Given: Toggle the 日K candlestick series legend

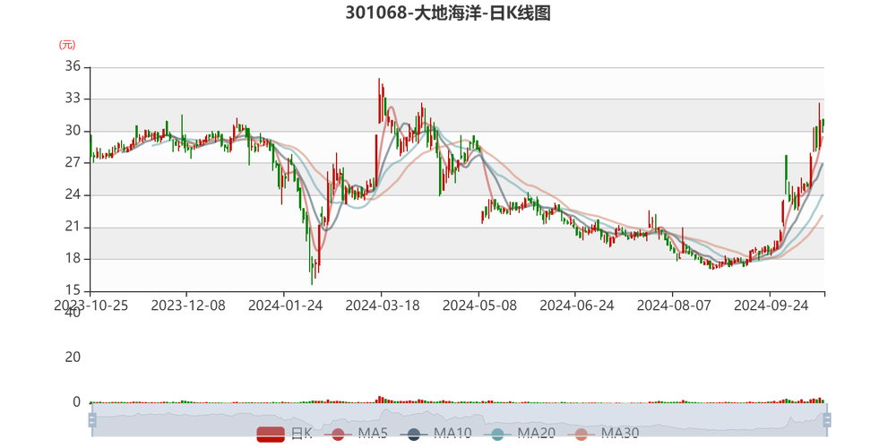Looking at the screenshot, I should pyautogui.click(x=285, y=434).
